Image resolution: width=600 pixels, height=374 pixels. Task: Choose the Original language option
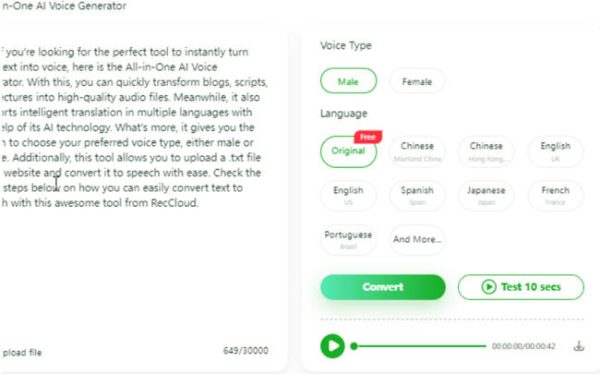[x=348, y=151]
